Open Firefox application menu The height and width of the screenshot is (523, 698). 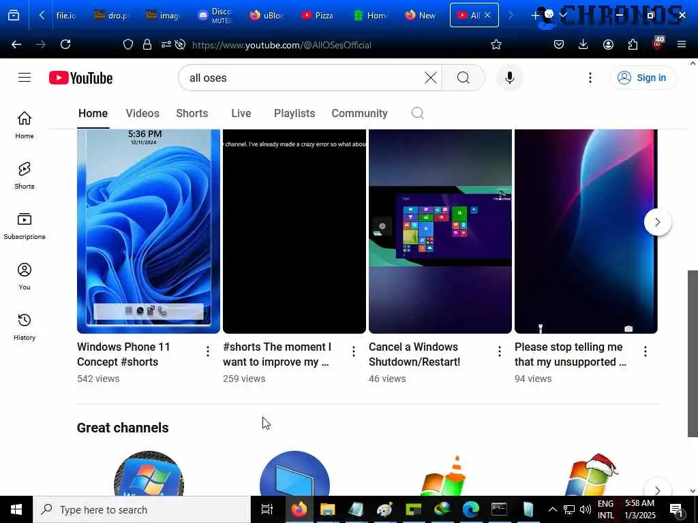(x=682, y=44)
